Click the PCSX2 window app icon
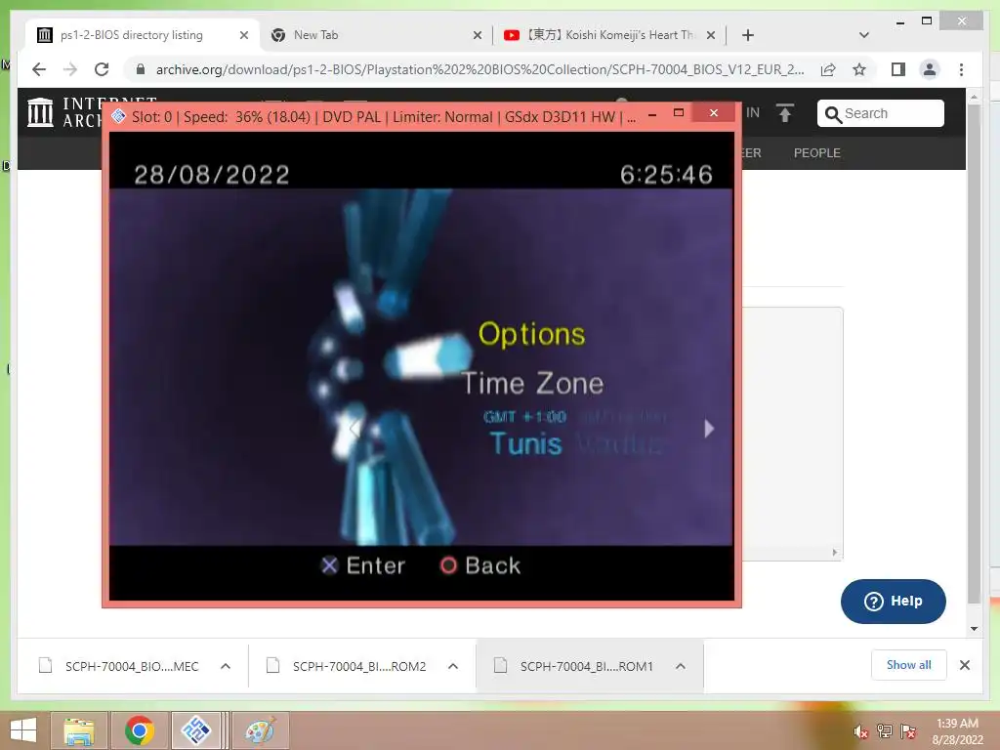 118,116
